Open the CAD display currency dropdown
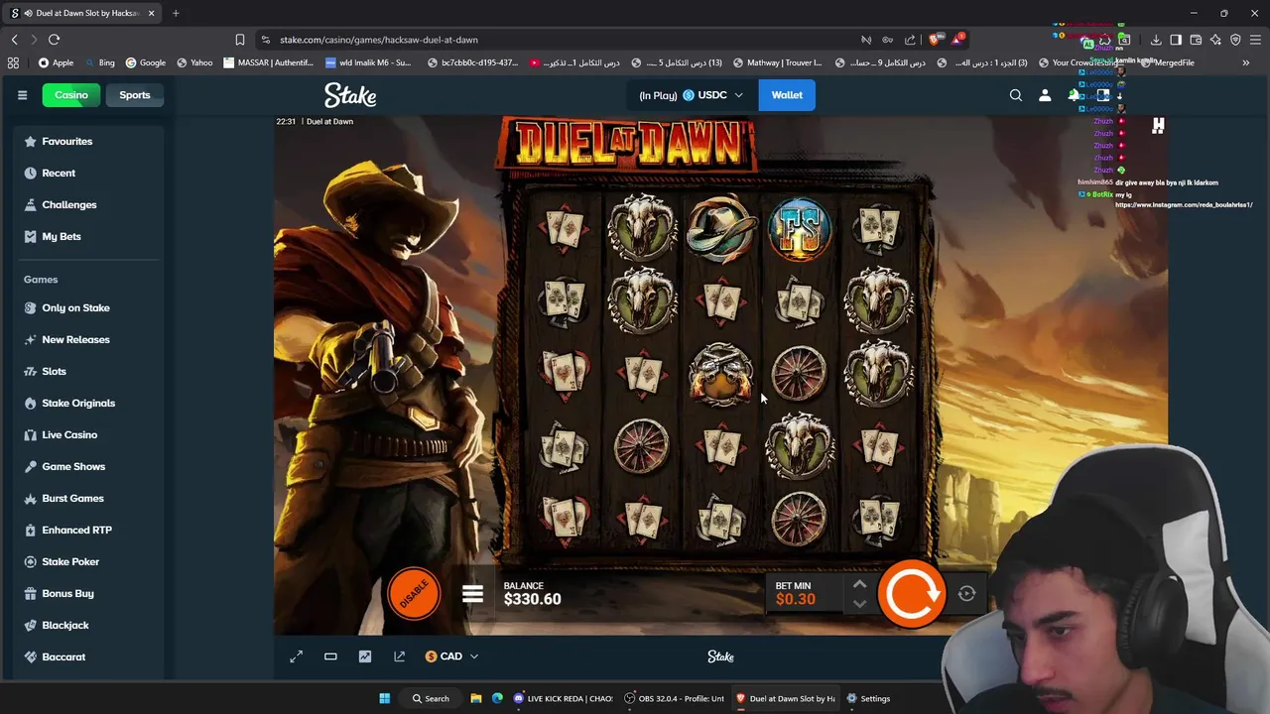Viewport: 1270px width, 714px height. click(451, 656)
